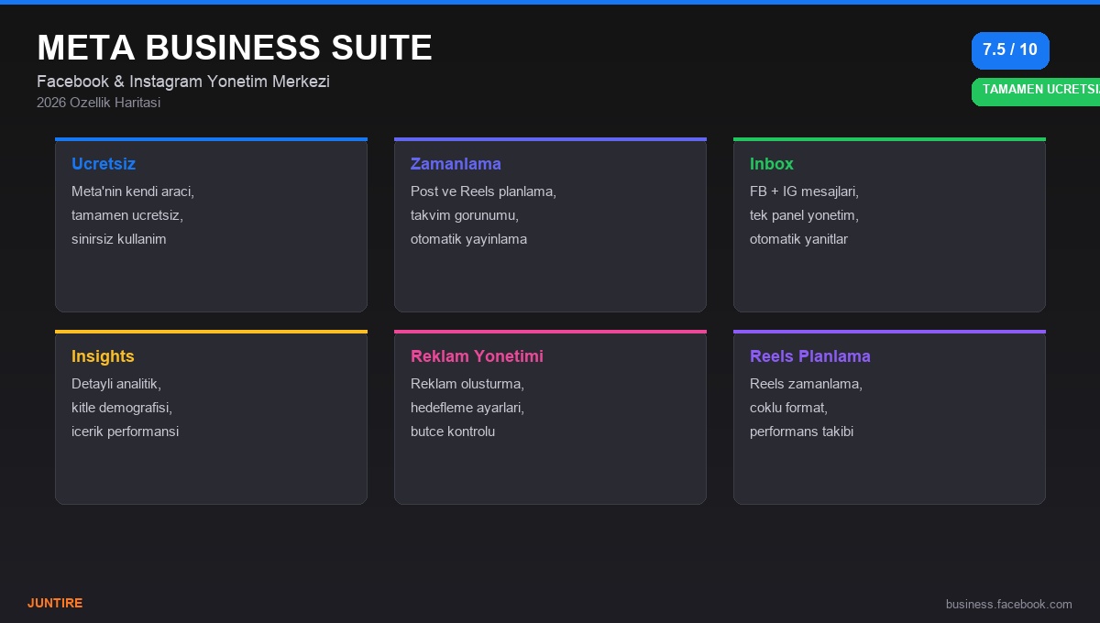Click the "tek panel yonetim," line

pos(804,215)
